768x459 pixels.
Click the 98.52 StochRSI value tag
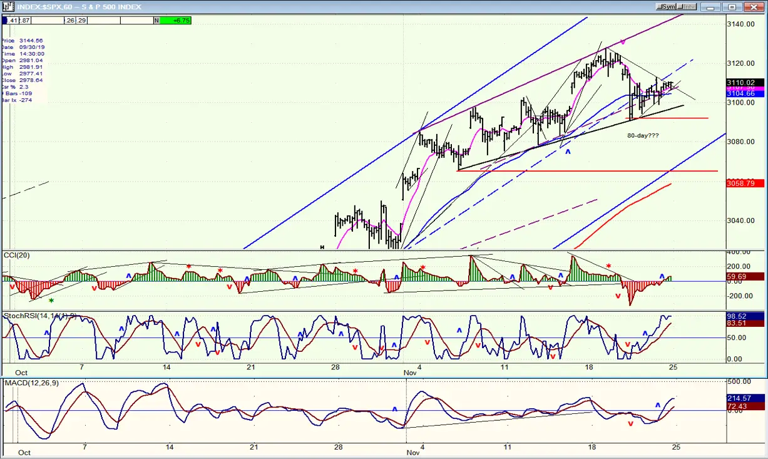tap(745, 317)
